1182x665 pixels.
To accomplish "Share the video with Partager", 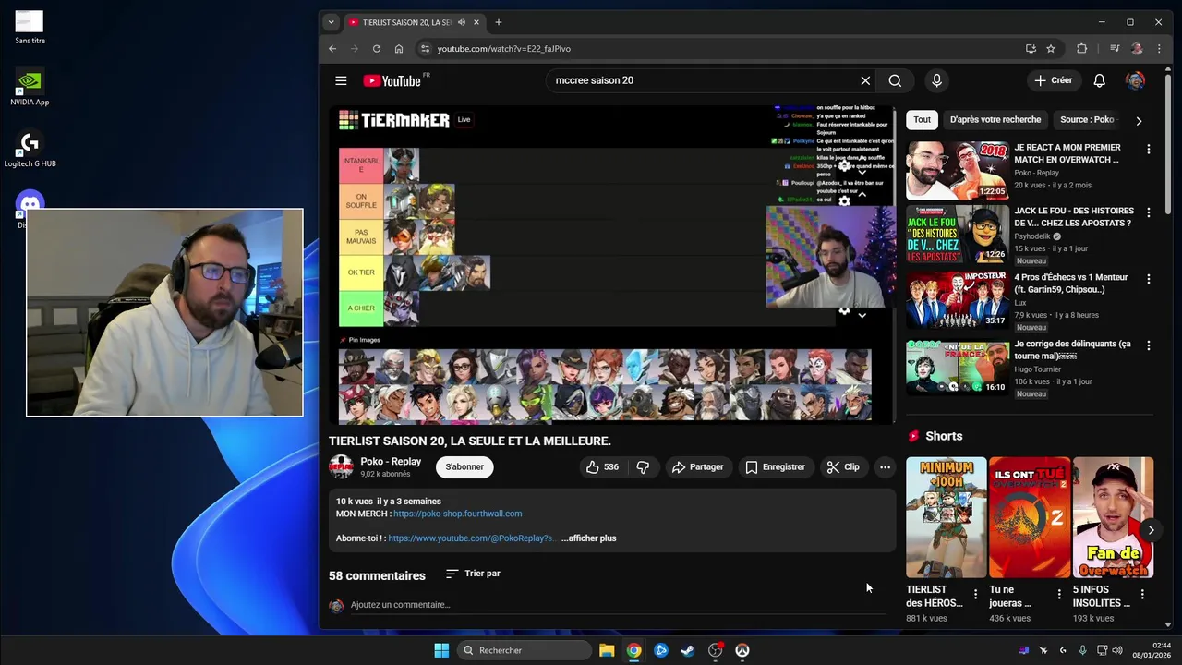I will point(697,467).
